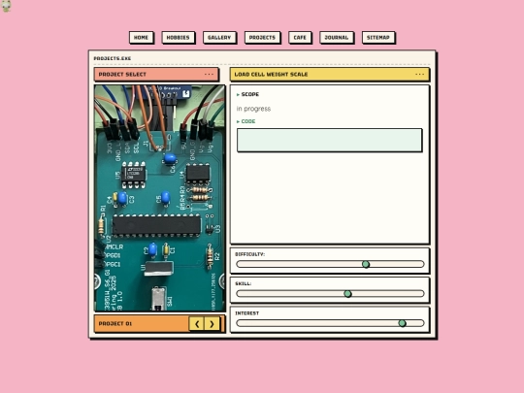Click the 'in progress' scope text
This screenshot has height=393, width=524.
[x=253, y=109]
